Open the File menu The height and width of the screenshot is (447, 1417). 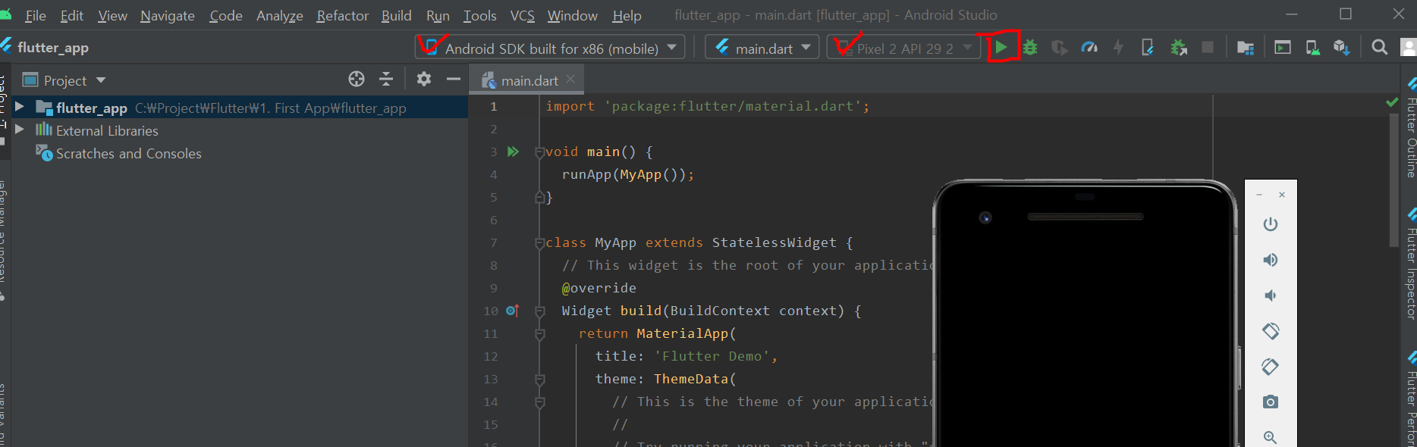click(36, 15)
